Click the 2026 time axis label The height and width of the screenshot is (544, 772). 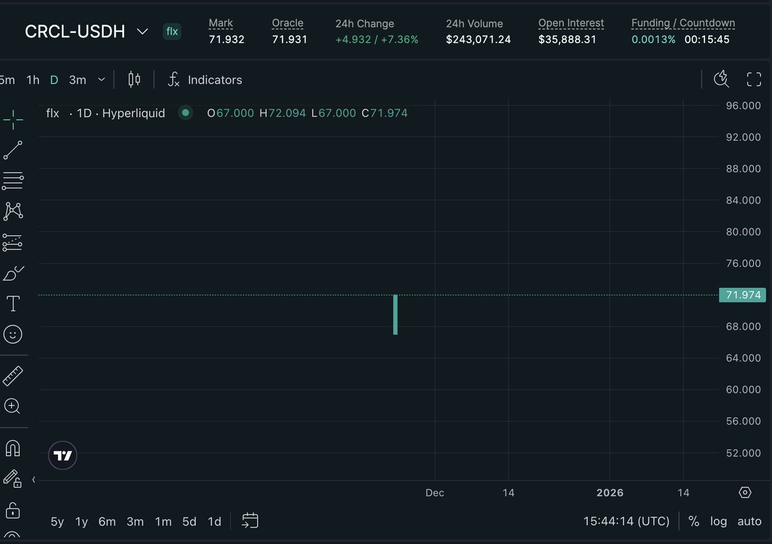(x=610, y=493)
